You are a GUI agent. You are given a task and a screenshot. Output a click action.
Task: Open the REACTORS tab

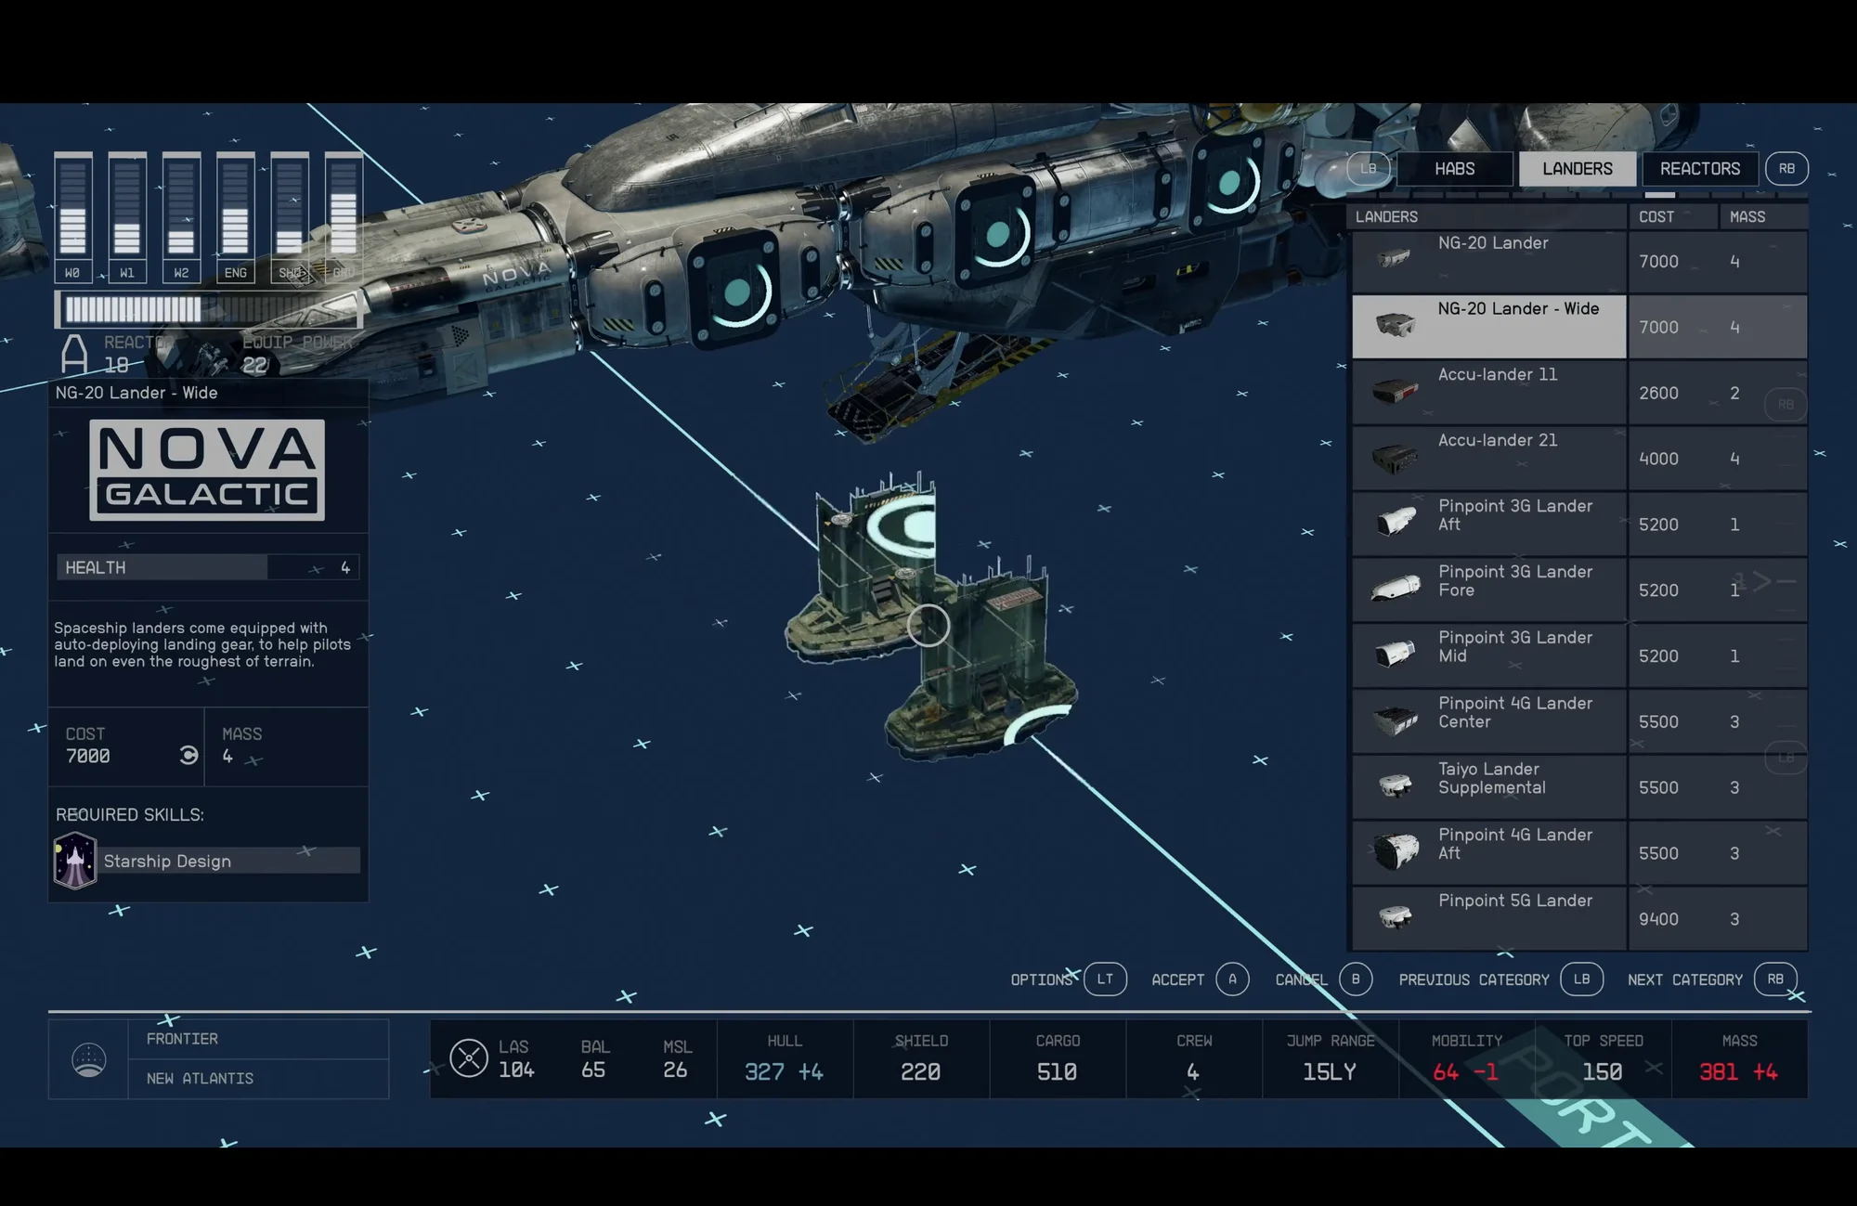pos(1699,169)
